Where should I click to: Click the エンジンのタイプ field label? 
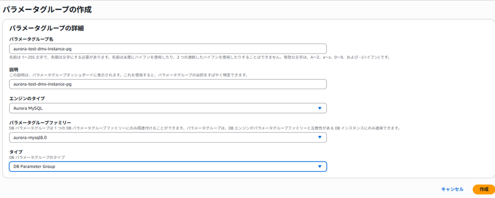coord(27,99)
